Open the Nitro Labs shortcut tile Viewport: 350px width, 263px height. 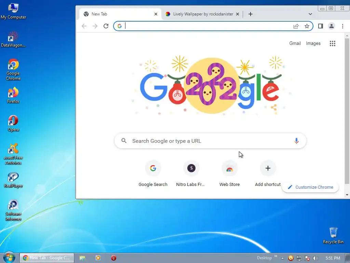tap(191, 174)
